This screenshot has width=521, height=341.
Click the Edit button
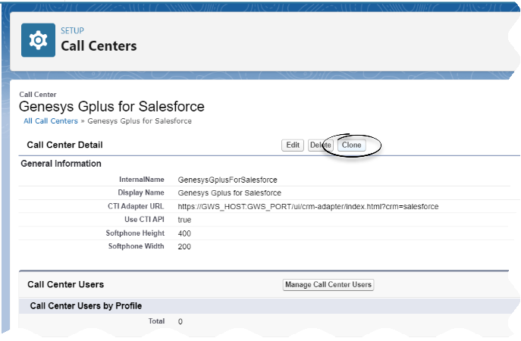[x=293, y=145]
